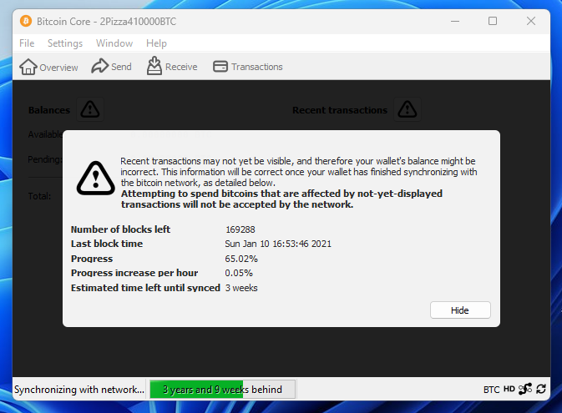Click the 'Estimated time left until synced' label

145,288
